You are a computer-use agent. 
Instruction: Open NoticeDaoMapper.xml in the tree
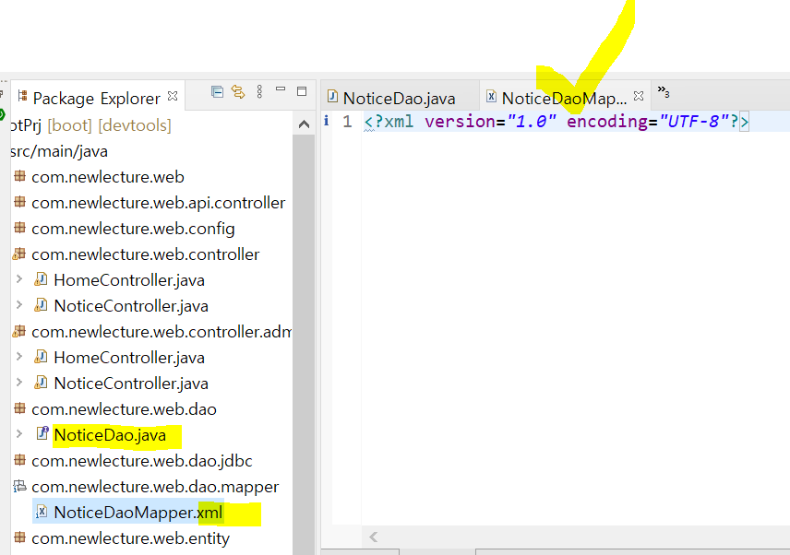pyautogui.click(x=138, y=513)
